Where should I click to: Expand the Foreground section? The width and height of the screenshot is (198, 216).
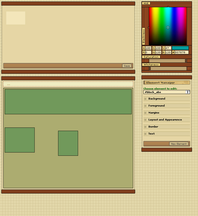(x=167, y=106)
